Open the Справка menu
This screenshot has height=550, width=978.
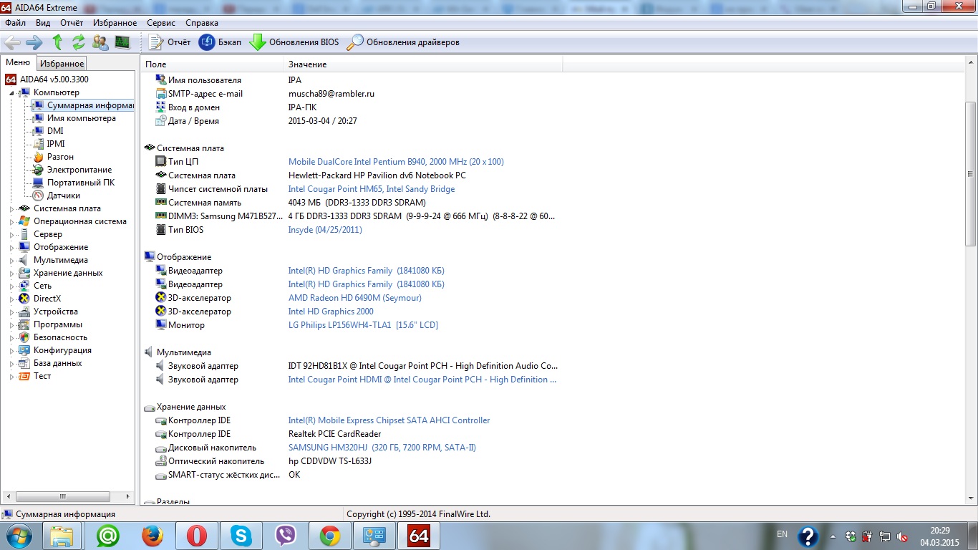coord(202,23)
